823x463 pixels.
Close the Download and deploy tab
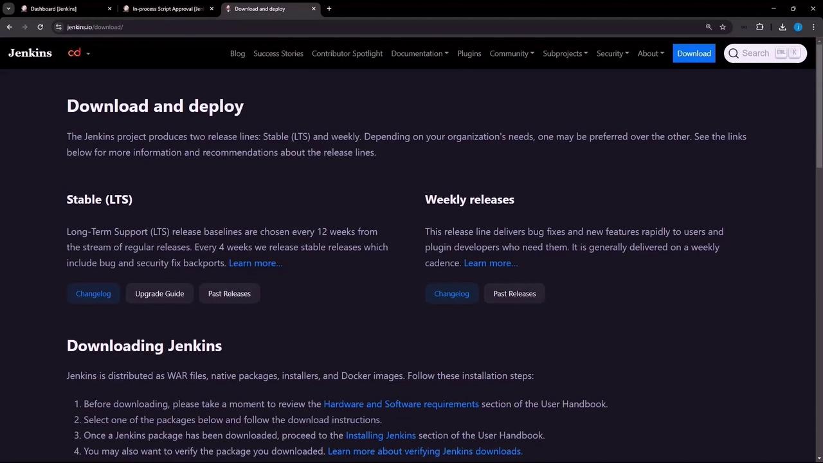coord(314,8)
